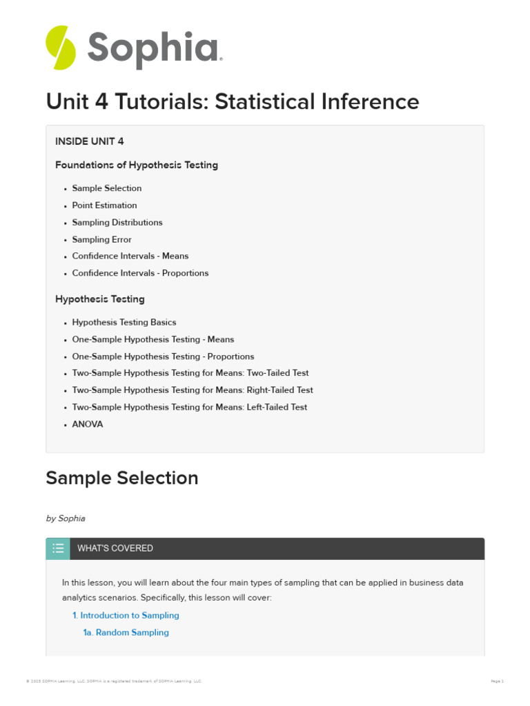The height and width of the screenshot is (706, 530).
Task: Go to Confidence Intervals - Proportions
Action: coord(140,274)
